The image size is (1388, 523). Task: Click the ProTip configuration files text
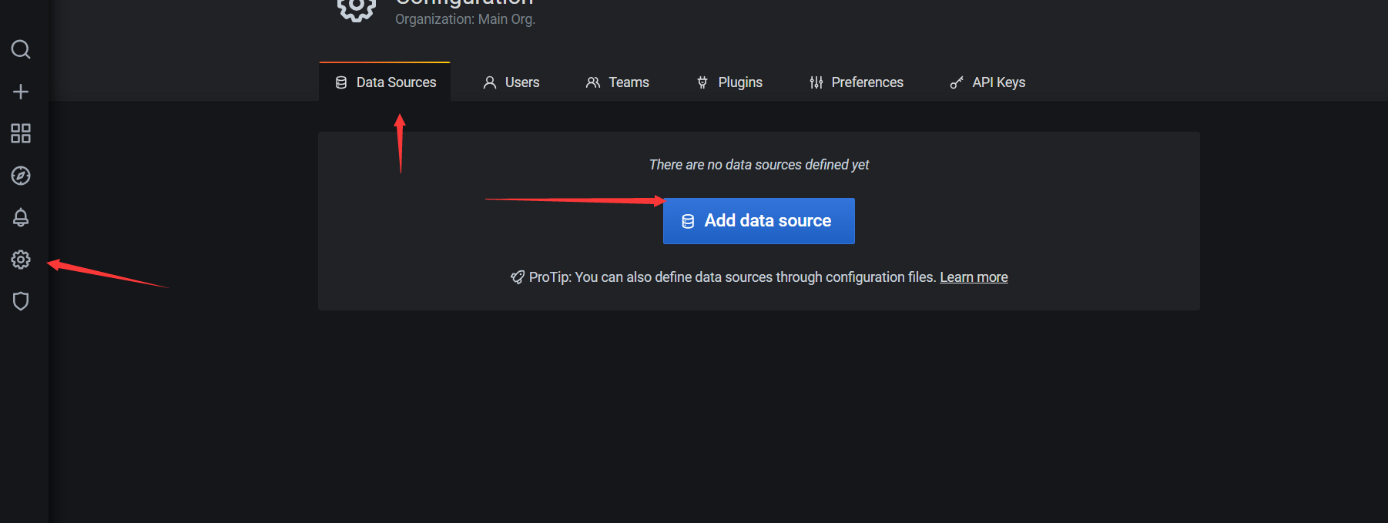click(732, 277)
